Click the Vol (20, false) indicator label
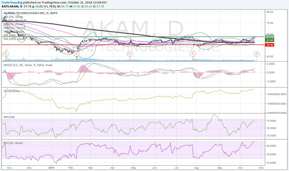Image resolution: width=289 pixels, height=171 pixels. 13,17
